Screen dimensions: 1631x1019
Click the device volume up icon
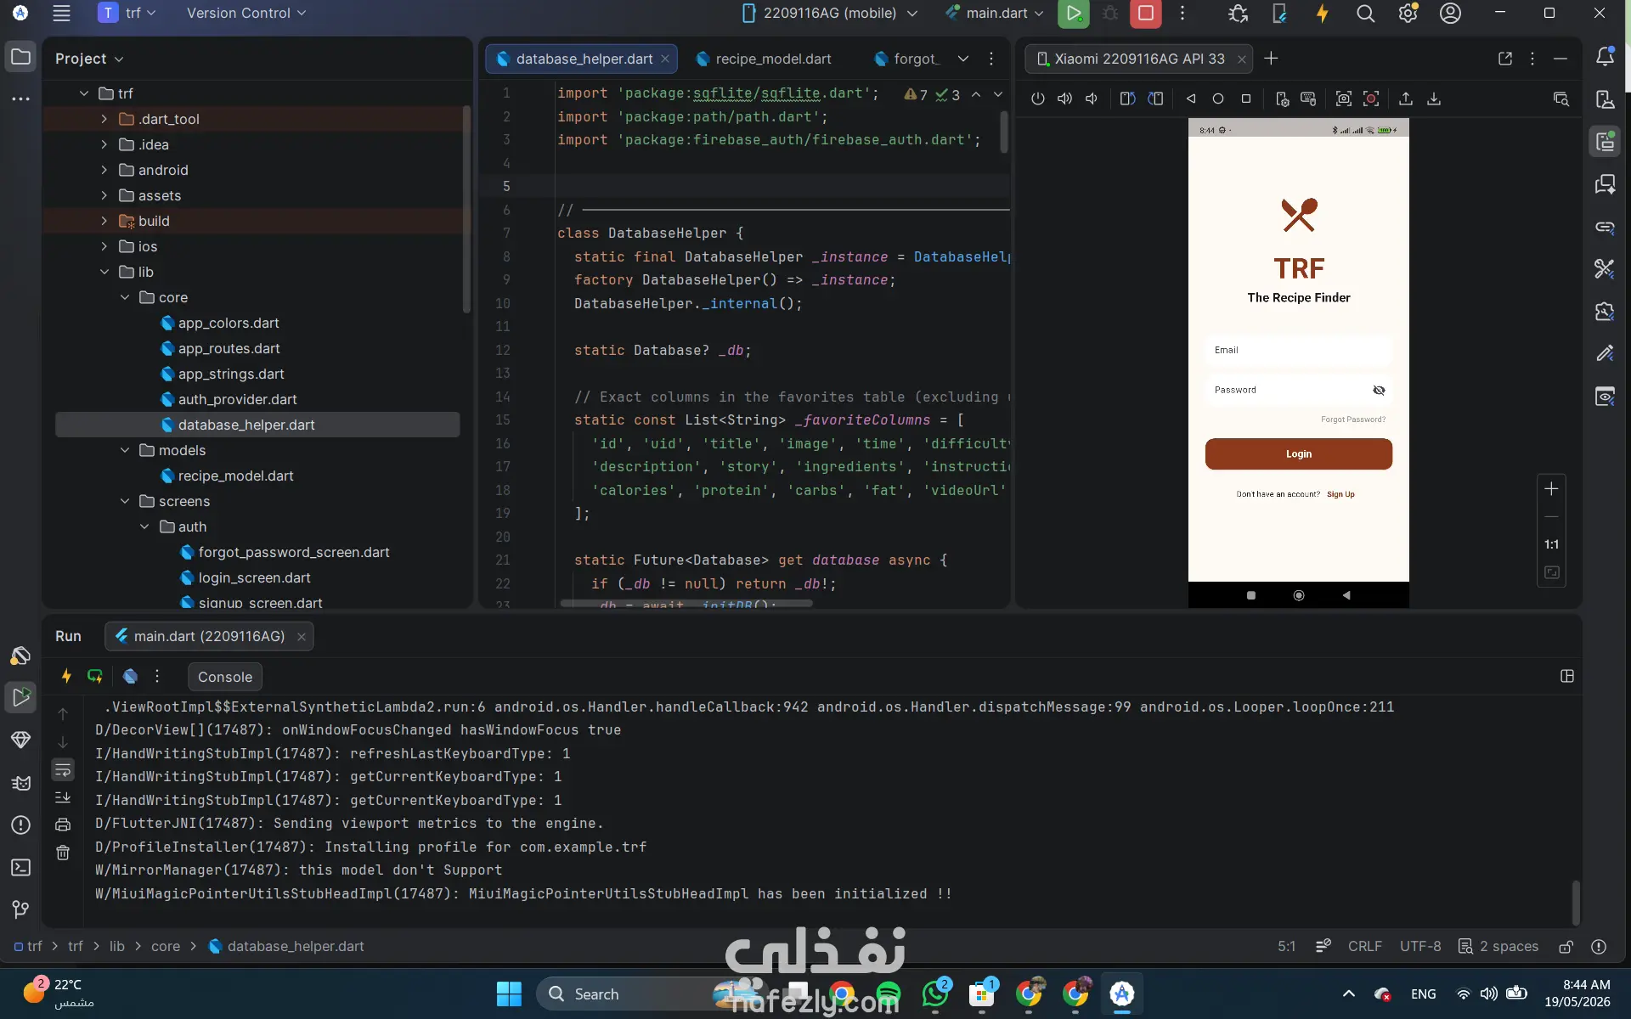[1064, 99]
